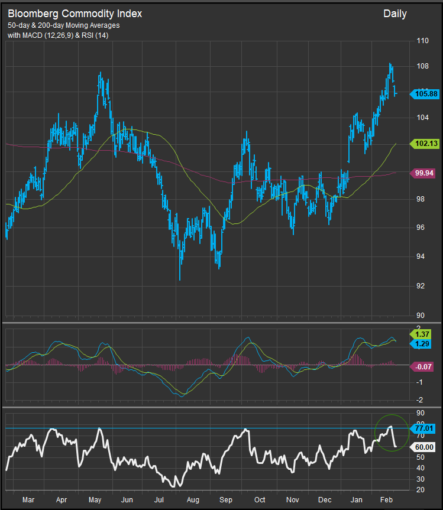Click the Aug month label

pos(193,500)
